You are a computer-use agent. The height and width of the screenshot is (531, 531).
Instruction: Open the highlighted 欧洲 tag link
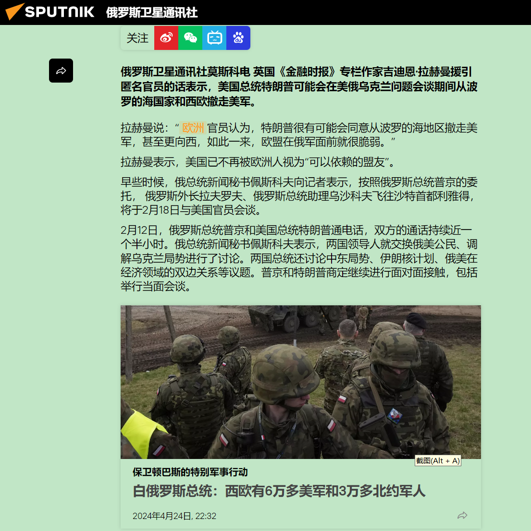193,128
